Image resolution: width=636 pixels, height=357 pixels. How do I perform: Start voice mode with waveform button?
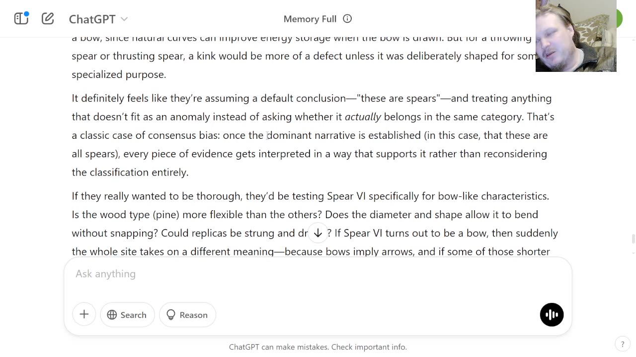pos(552,314)
